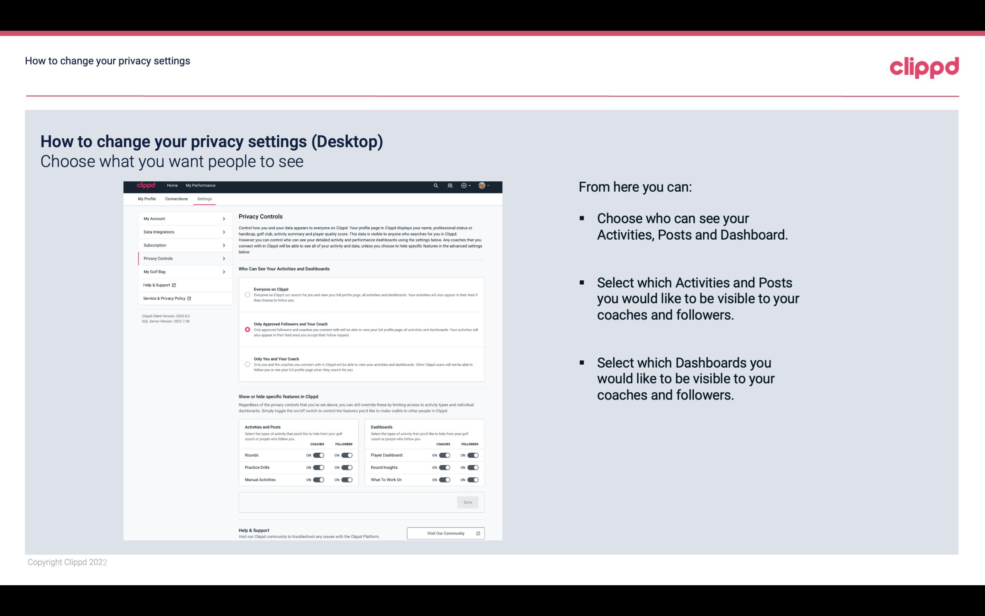
Task: Toggle Practice Drills visibility for Coaches ON
Action: 318,468
